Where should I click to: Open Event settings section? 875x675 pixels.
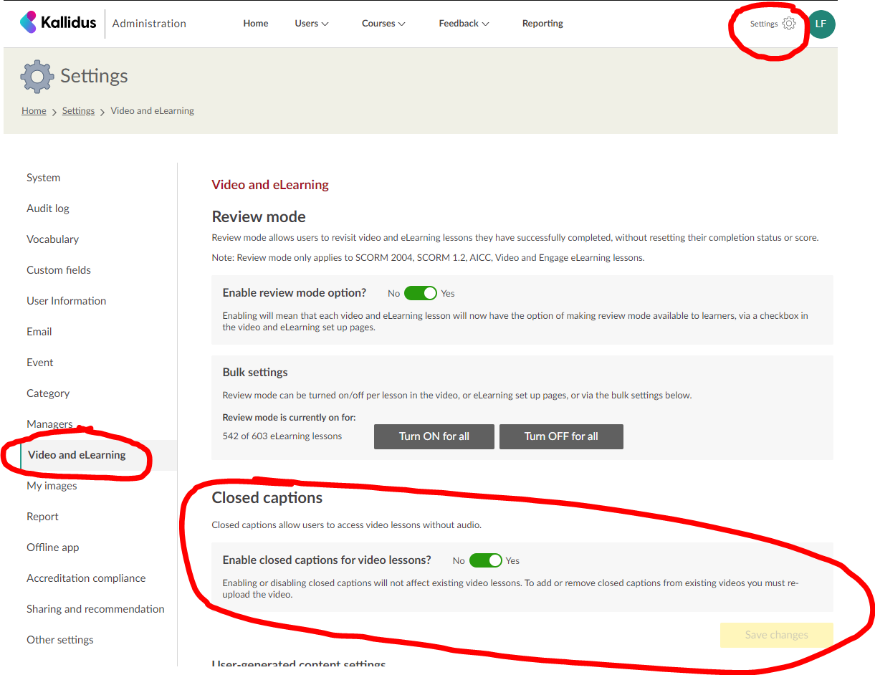coord(40,363)
